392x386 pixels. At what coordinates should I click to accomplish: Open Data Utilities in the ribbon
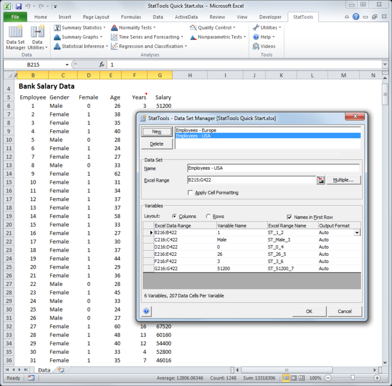tap(38, 38)
